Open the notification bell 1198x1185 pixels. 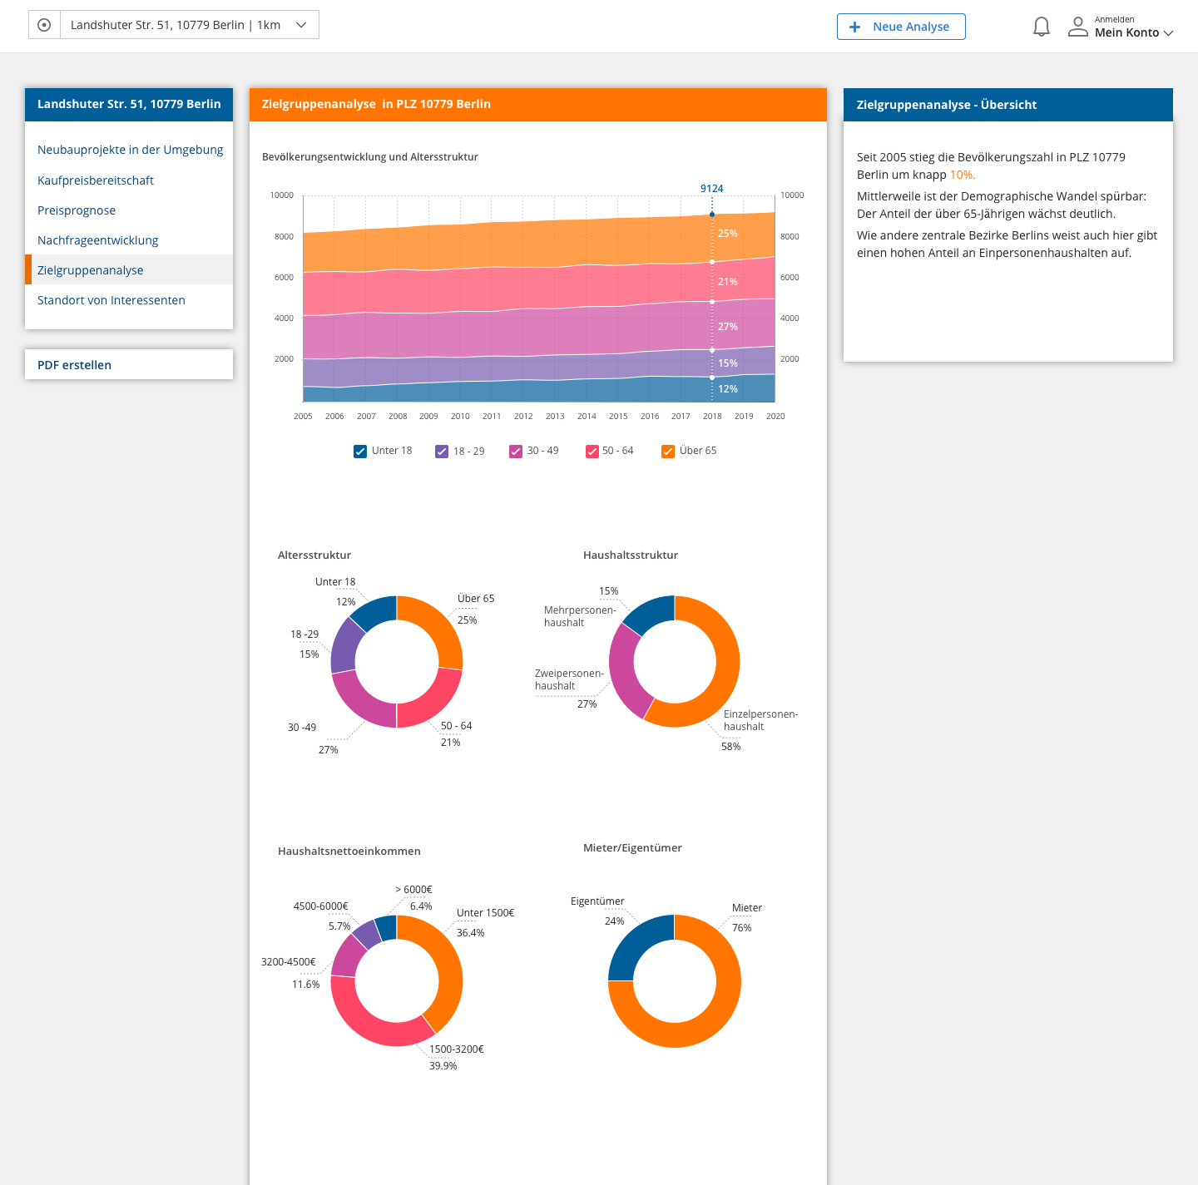[1041, 26]
